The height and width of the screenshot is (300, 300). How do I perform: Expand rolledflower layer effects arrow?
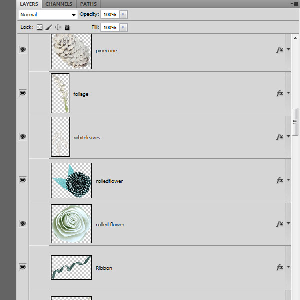(x=288, y=180)
